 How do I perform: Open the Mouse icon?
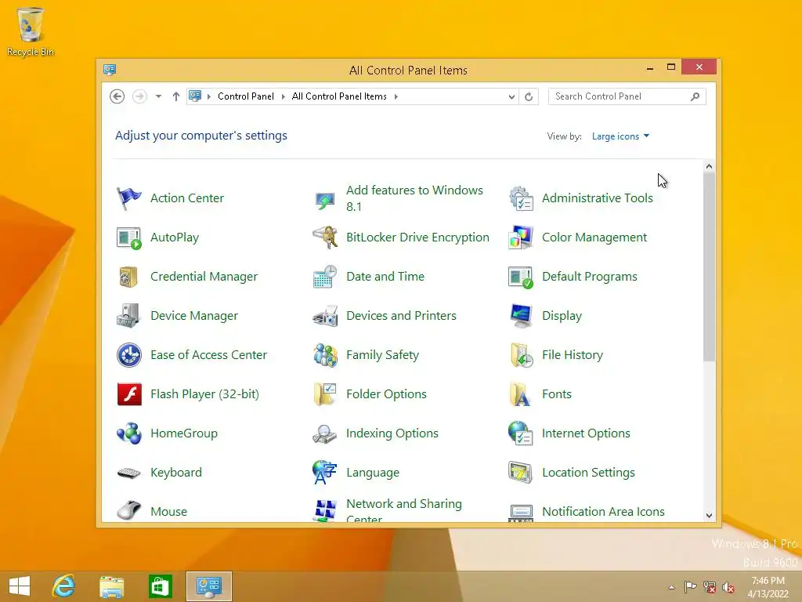tap(129, 510)
